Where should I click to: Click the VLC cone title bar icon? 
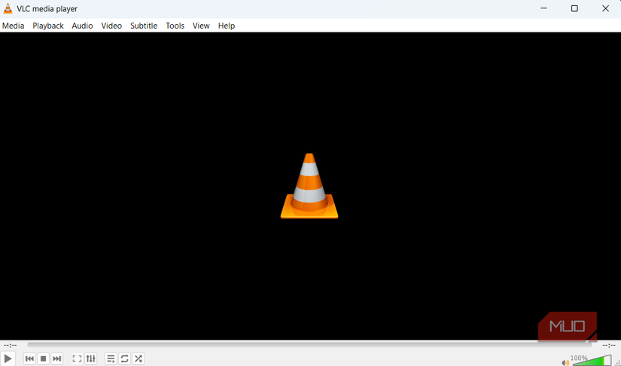pos(8,8)
